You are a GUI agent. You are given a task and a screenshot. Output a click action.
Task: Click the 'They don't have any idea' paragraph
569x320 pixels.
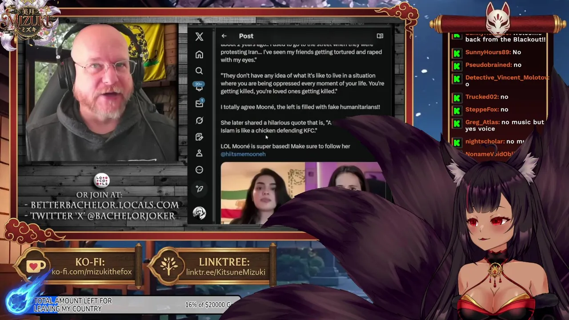tap(302, 84)
